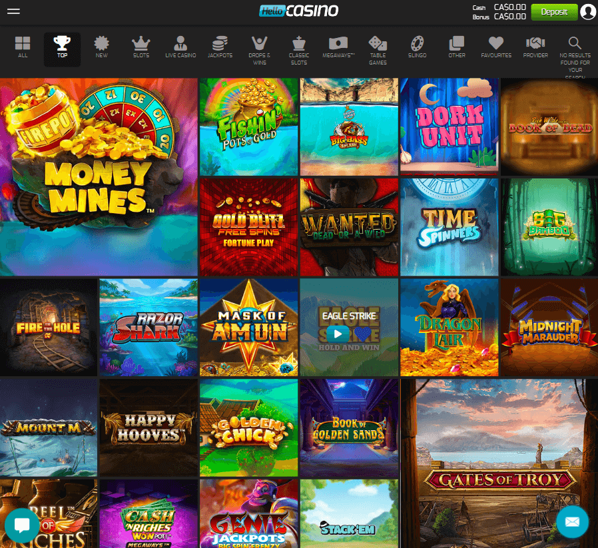Open the Stack 'Em game
The image size is (598, 548).
pyautogui.click(x=349, y=513)
